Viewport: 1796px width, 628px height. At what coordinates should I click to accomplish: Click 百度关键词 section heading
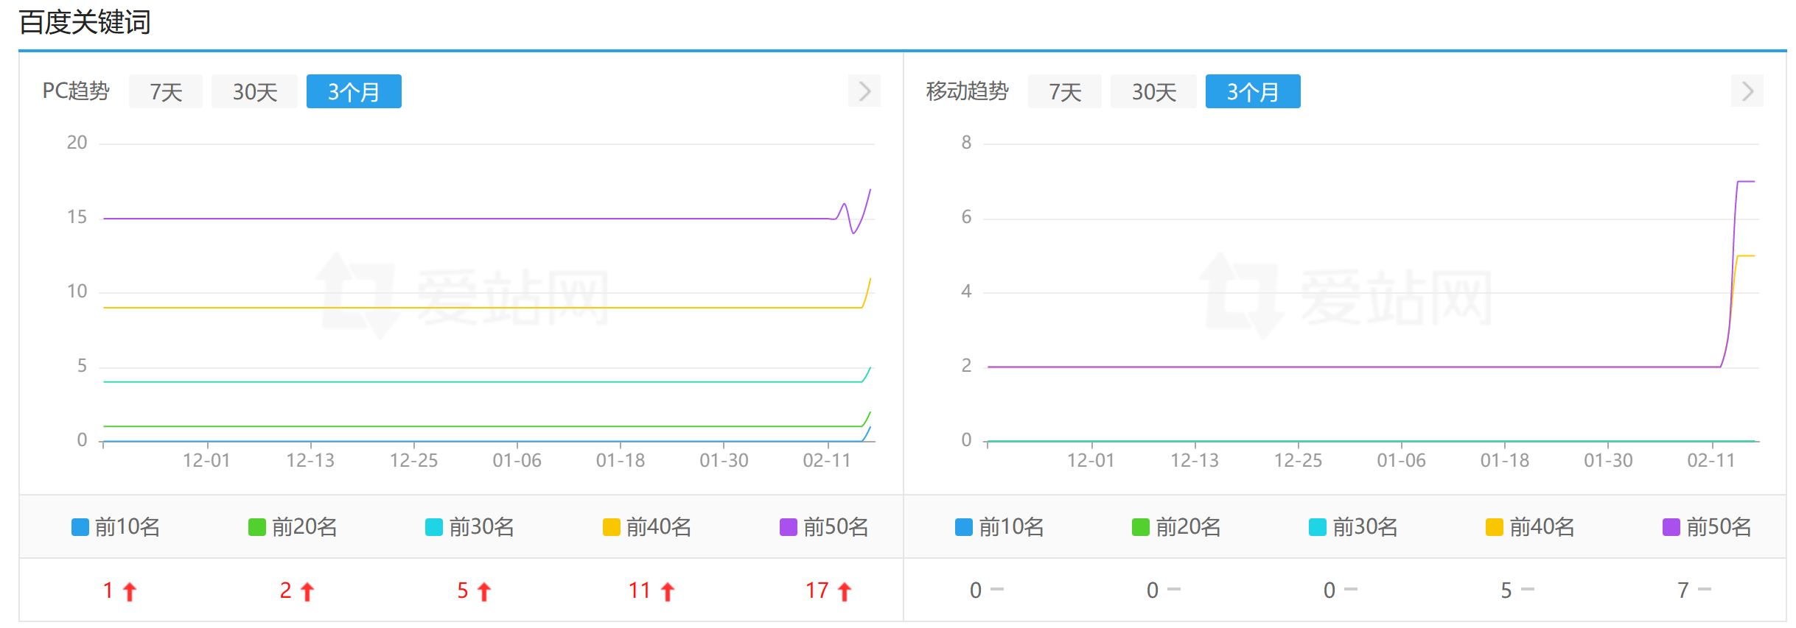(85, 22)
